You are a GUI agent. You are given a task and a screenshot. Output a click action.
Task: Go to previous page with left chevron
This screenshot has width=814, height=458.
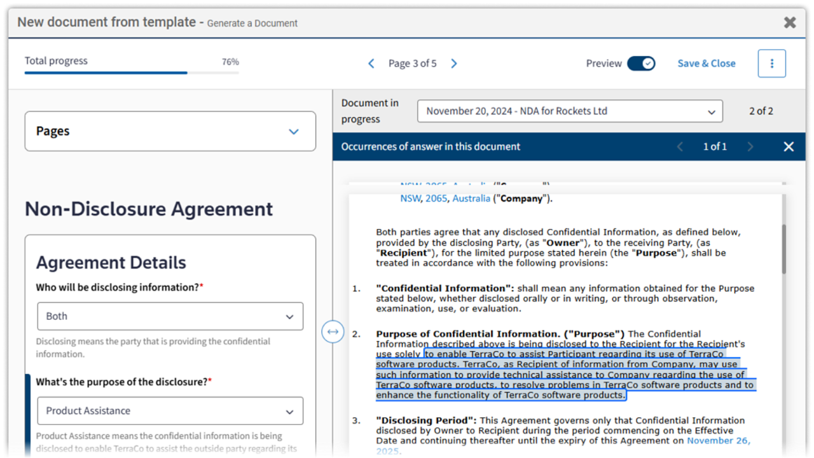pyautogui.click(x=371, y=64)
